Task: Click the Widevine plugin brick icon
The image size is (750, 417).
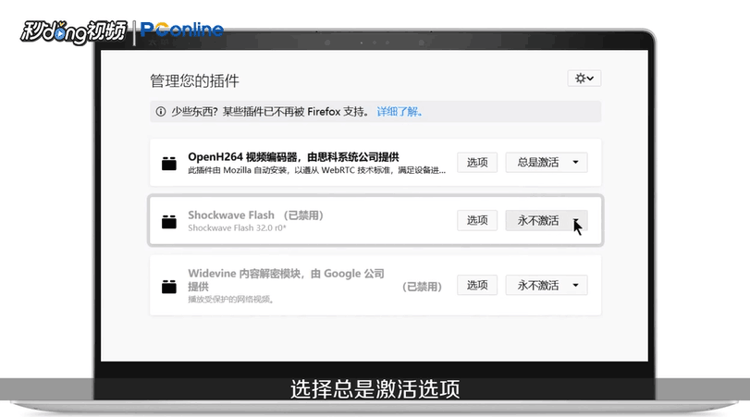Action: pos(169,286)
